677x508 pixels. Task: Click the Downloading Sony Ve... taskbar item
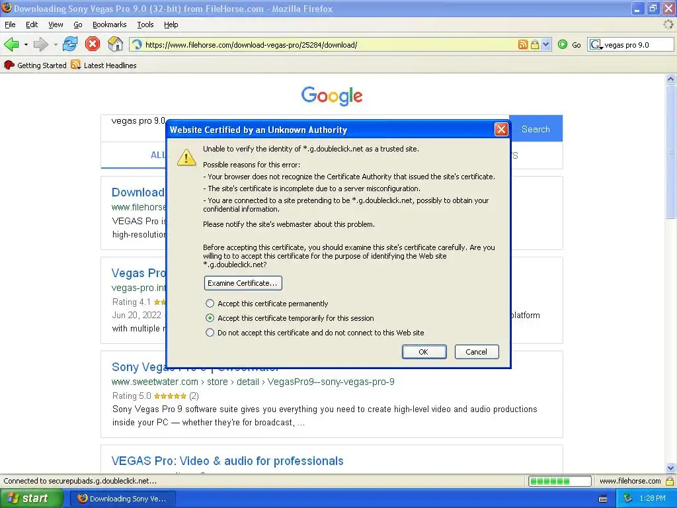point(122,499)
